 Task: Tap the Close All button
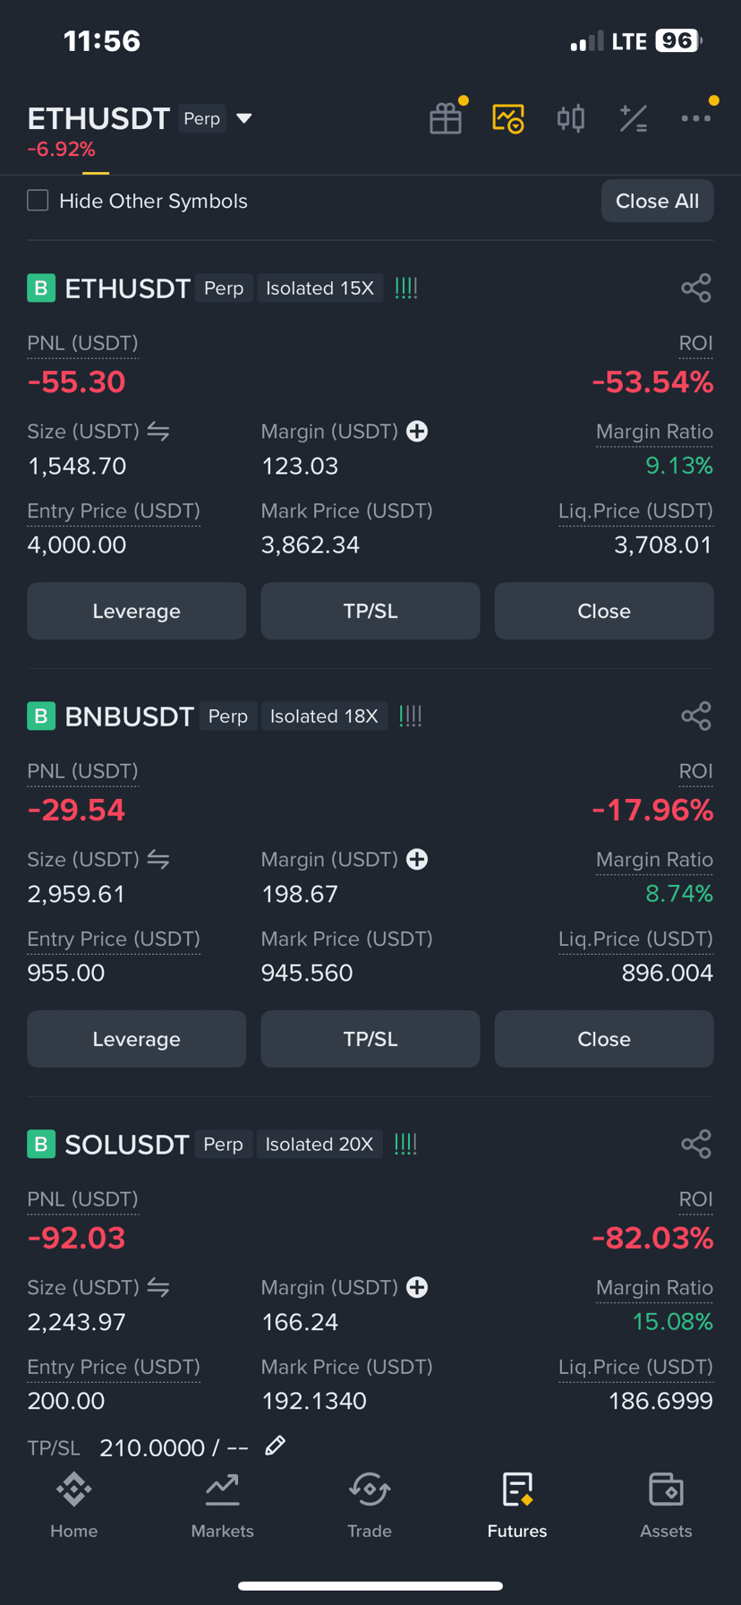pyautogui.click(x=657, y=201)
